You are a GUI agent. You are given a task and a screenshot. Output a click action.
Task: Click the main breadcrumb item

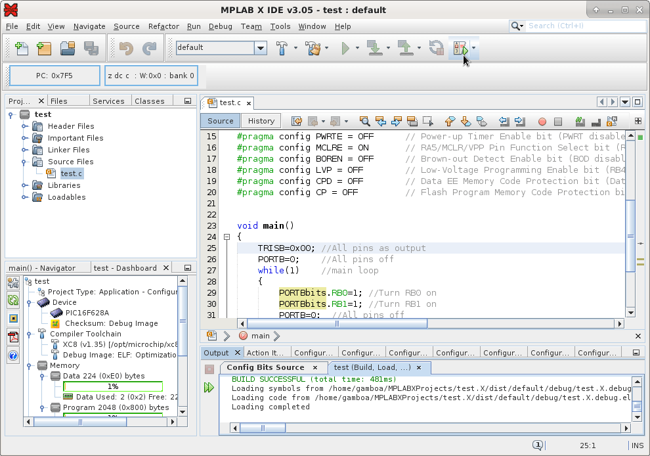(x=261, y=336)
